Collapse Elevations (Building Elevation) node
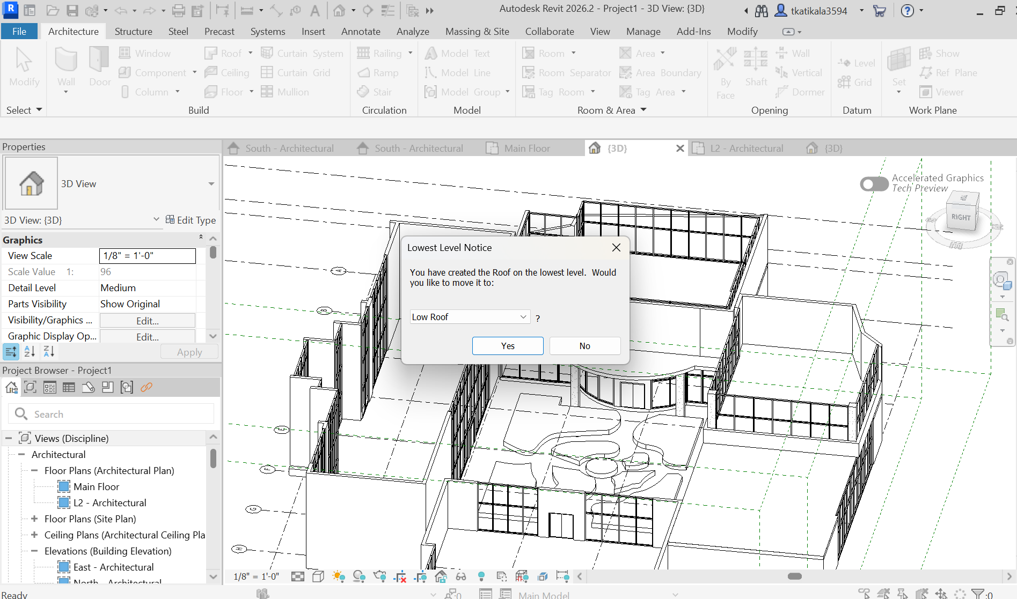The height and width of the screenshot is (599, 1017). click(34, 551)
